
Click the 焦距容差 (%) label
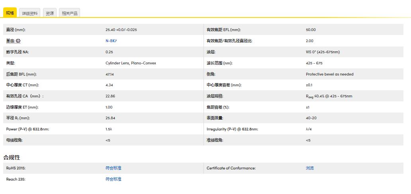click(218, 107)
